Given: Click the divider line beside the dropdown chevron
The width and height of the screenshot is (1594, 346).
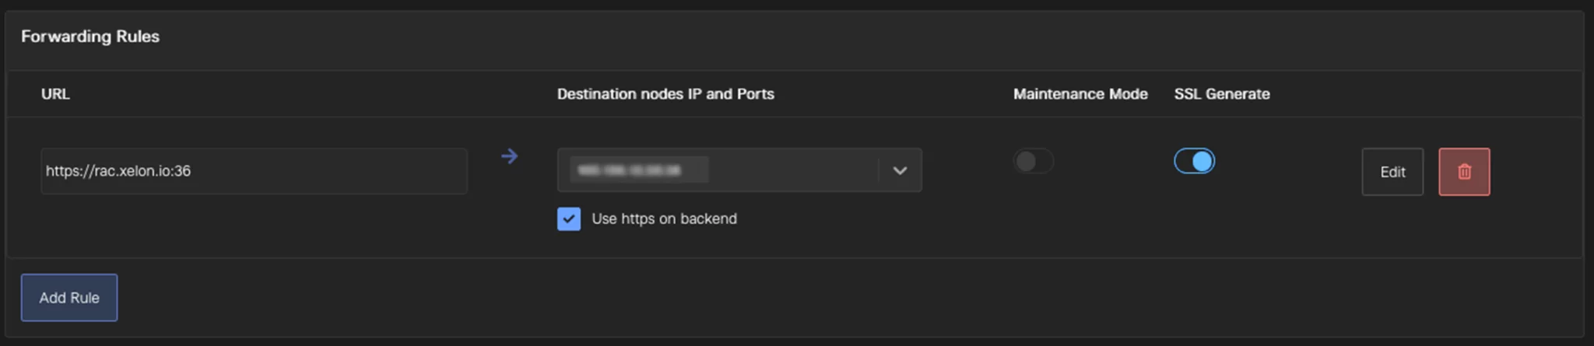Looking at the screenshot, I should (x=879, y=170).
